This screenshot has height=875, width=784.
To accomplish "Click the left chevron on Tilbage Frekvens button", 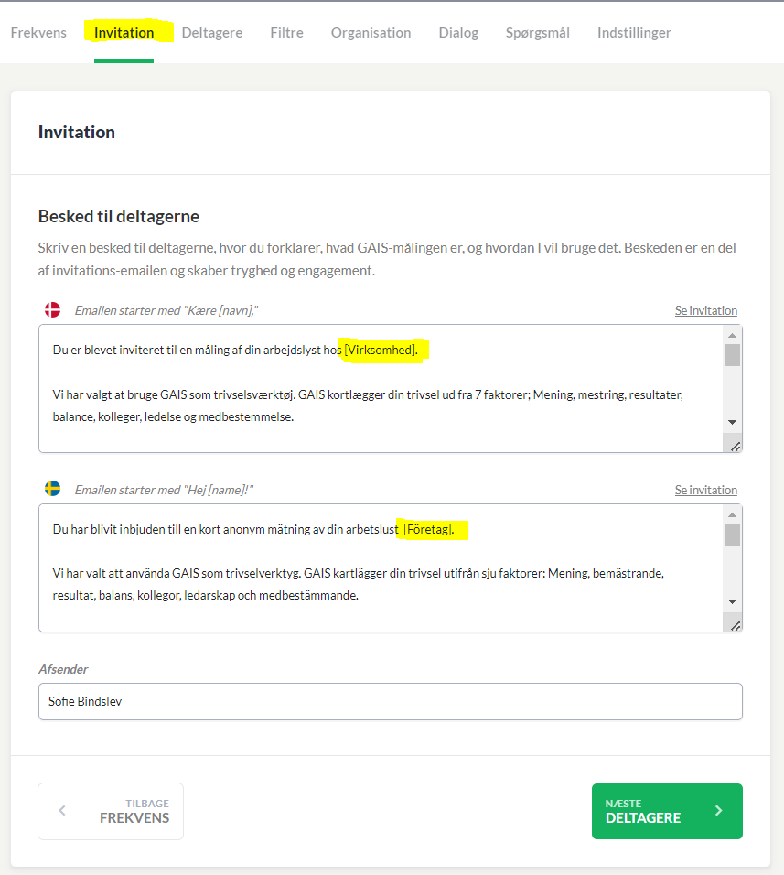I will [x=62, y=810].
